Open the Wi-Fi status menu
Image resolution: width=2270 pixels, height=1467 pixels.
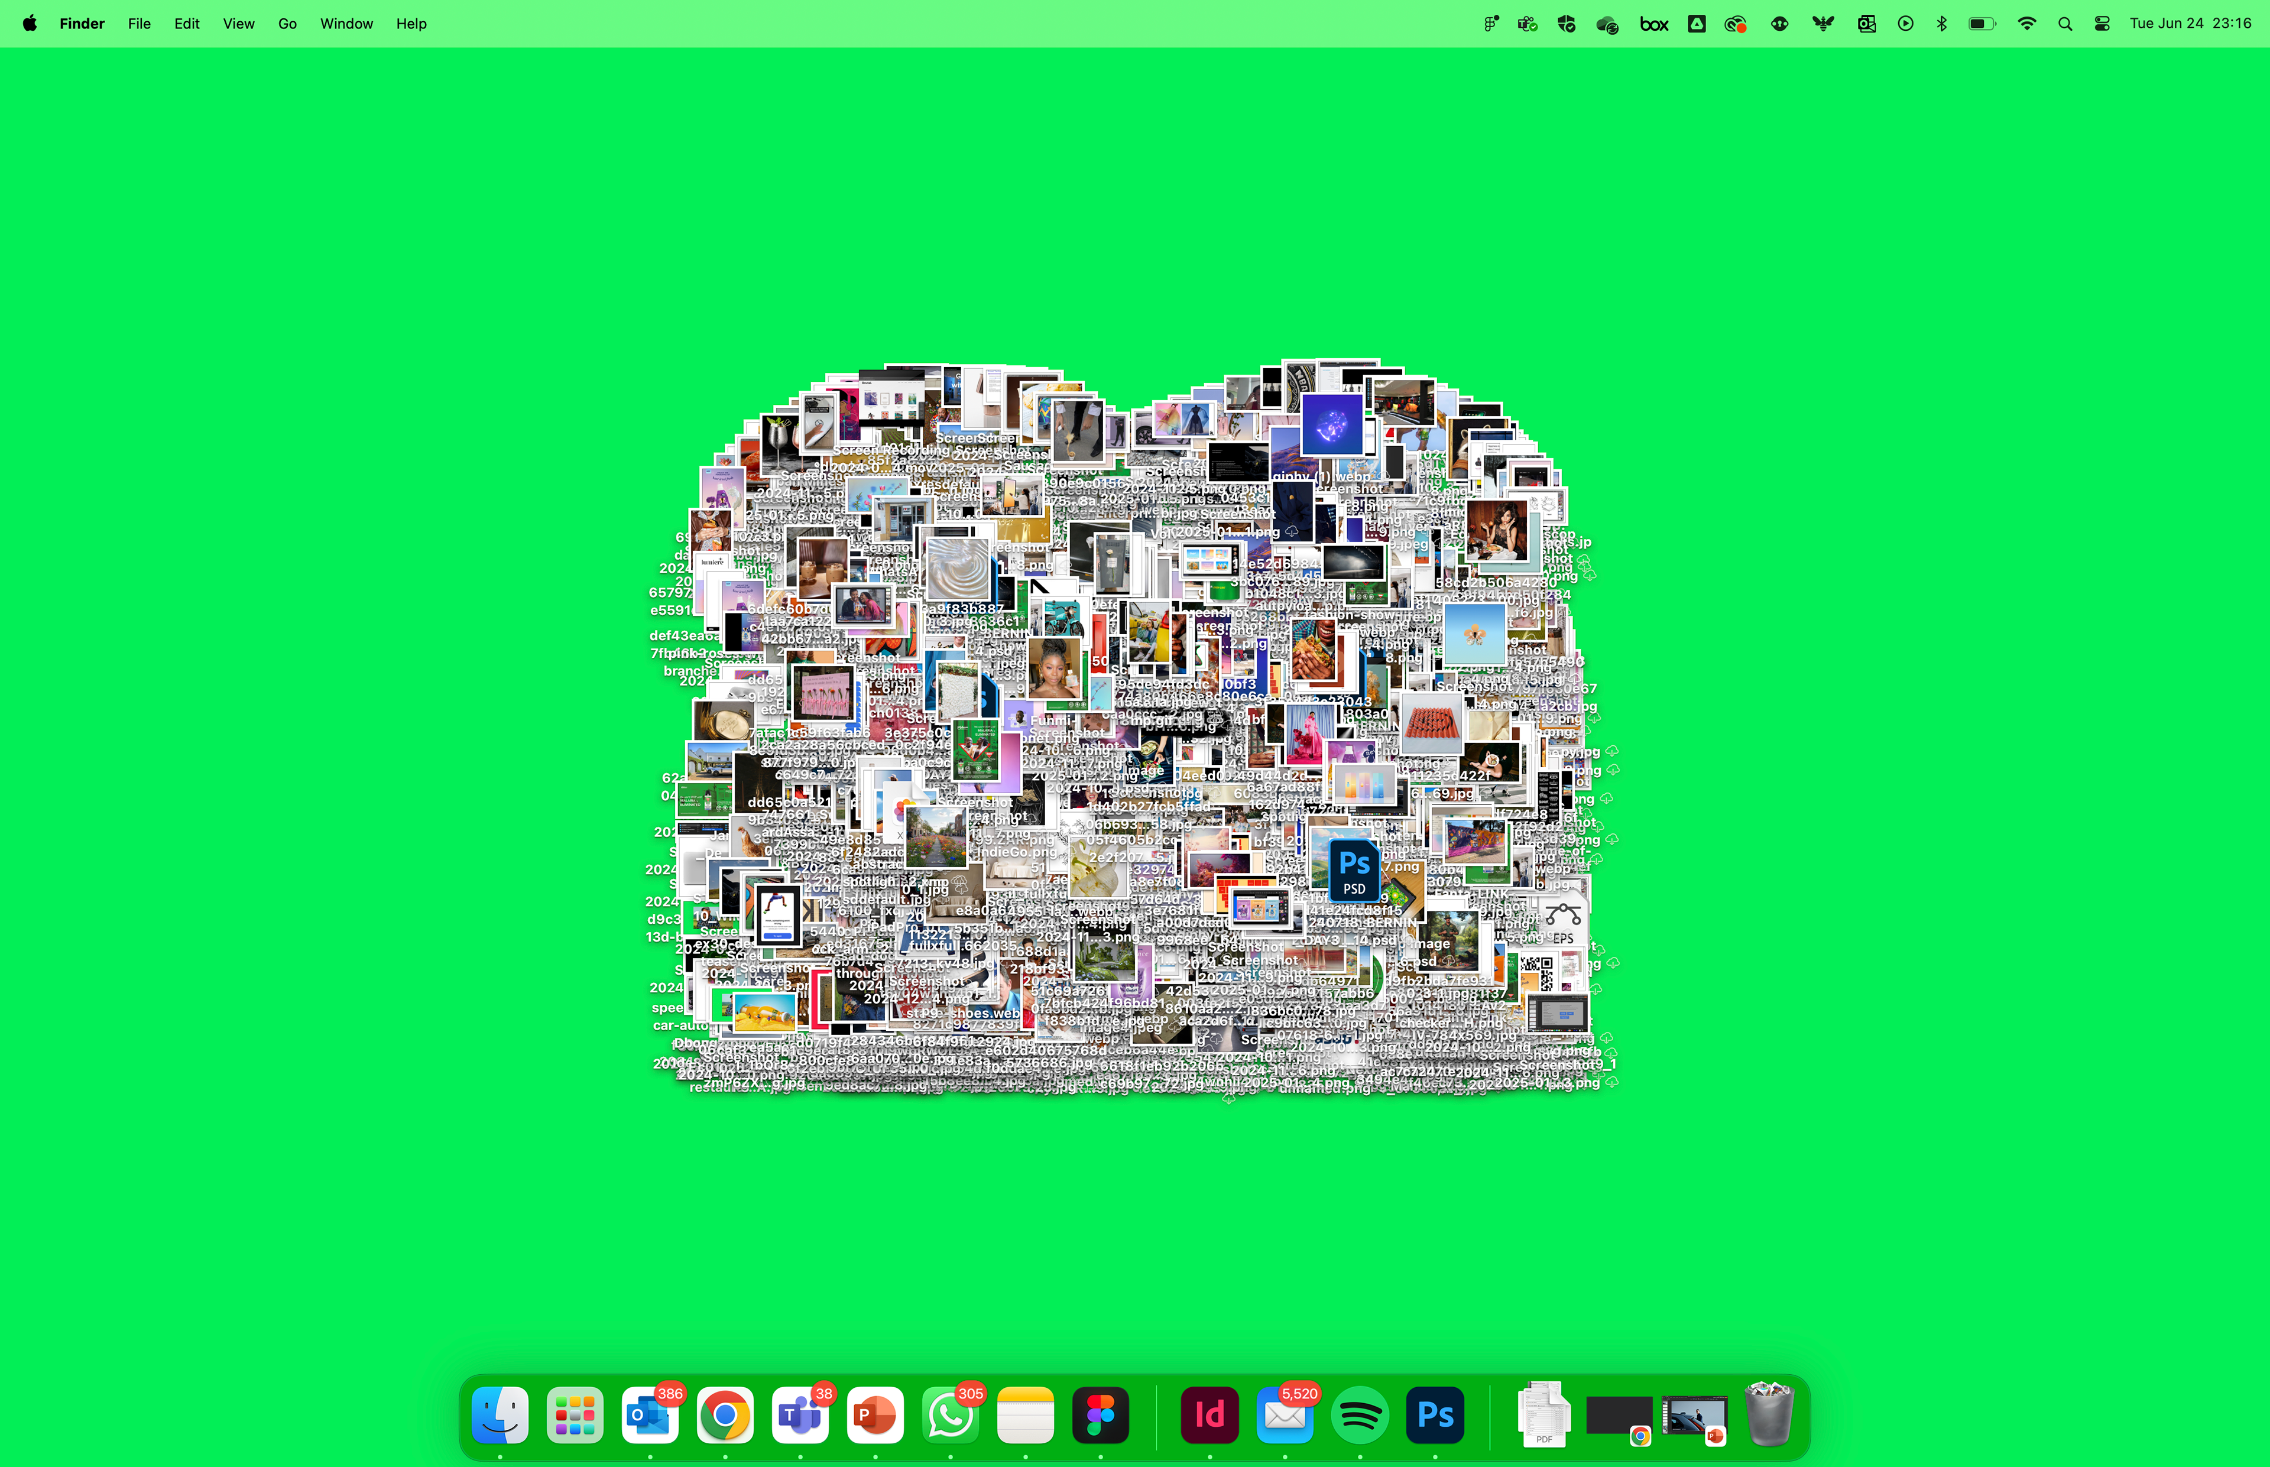coord(2026,24)
